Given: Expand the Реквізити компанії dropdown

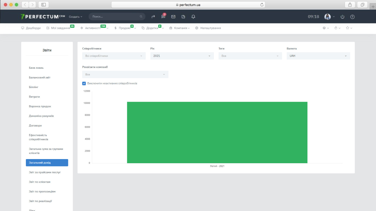Looking at the screenshot, I should (125, 74).
